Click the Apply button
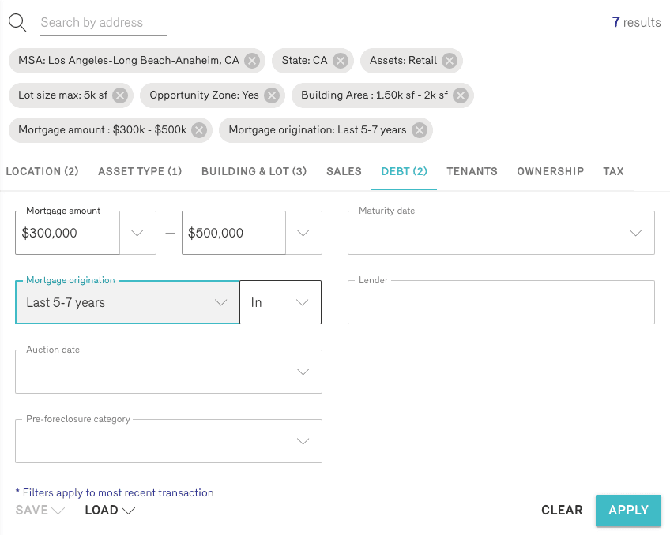 click(628, 510)
